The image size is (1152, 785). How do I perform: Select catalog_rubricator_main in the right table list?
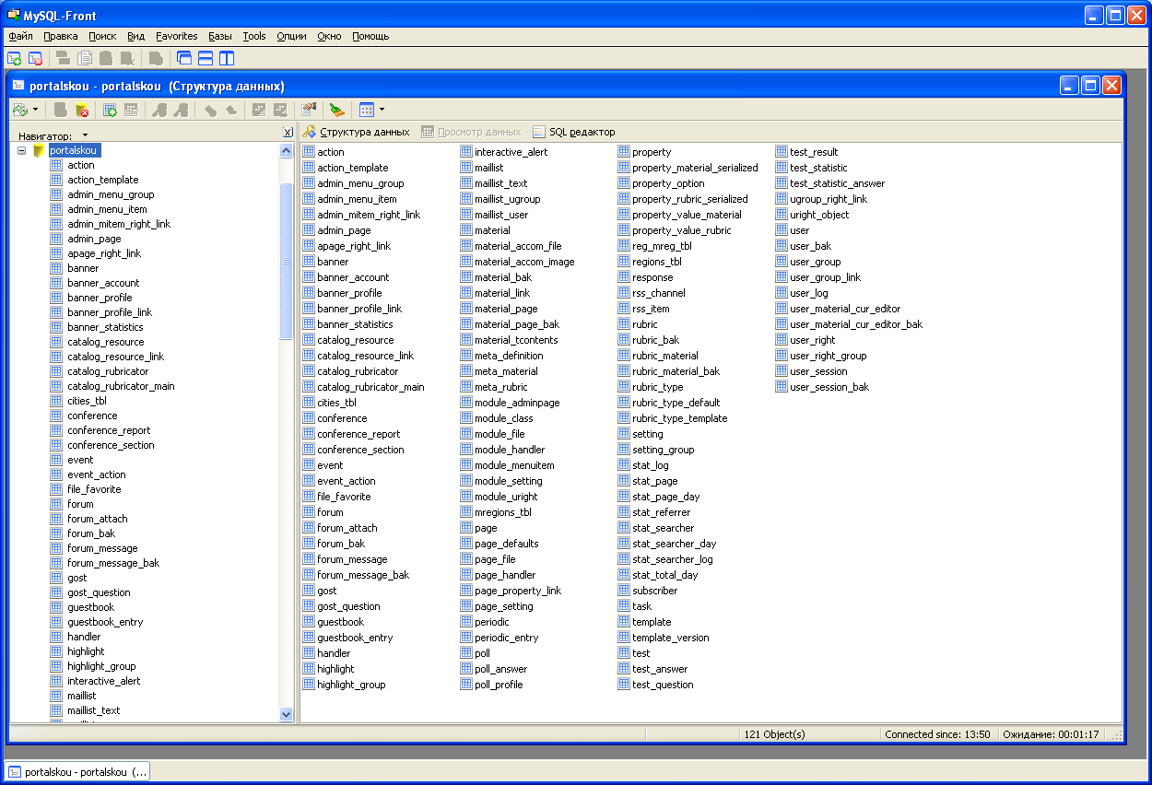pos(370,387)
